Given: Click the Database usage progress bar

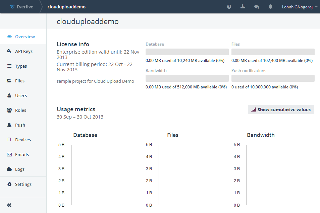Looking at the screenshot, I should [x=187, y=52].
